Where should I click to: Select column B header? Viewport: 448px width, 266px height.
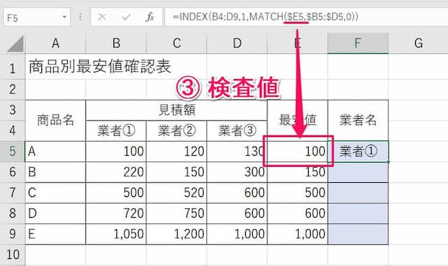click(115, 43)
